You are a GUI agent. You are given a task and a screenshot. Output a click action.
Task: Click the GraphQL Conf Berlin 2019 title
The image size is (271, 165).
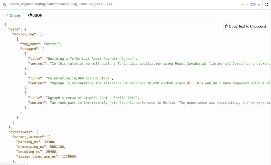92,98
